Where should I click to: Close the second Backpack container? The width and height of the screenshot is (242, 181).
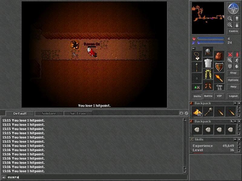pyautogui.click(x=239, y=121)
